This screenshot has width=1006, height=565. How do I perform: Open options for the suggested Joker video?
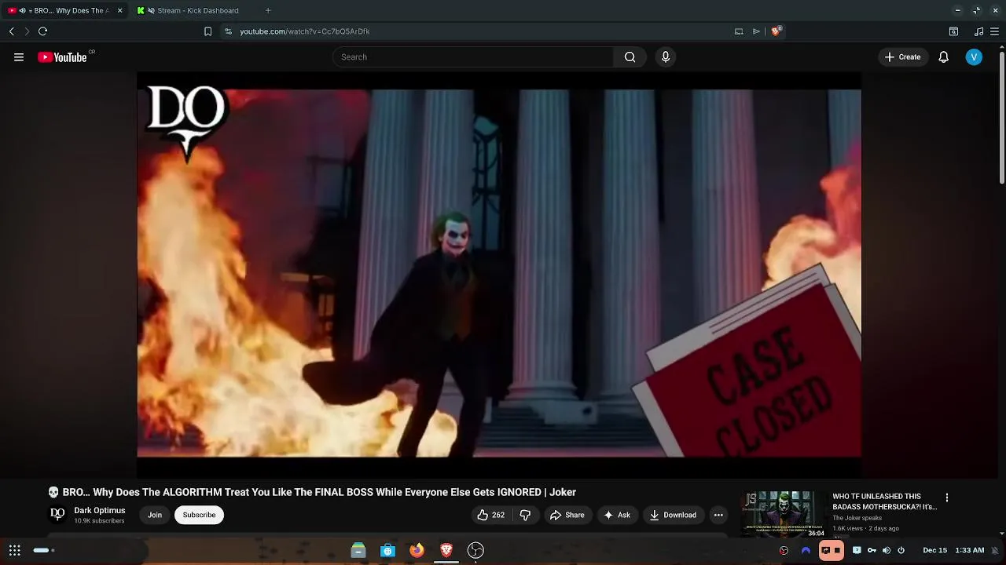coord(947,498)
